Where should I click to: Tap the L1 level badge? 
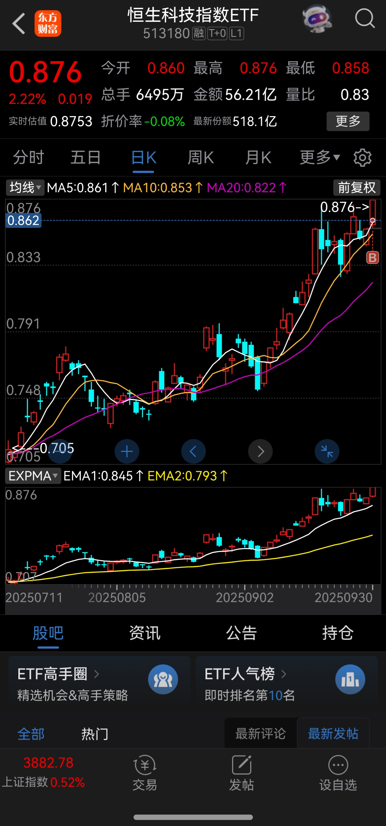[236, 33]
